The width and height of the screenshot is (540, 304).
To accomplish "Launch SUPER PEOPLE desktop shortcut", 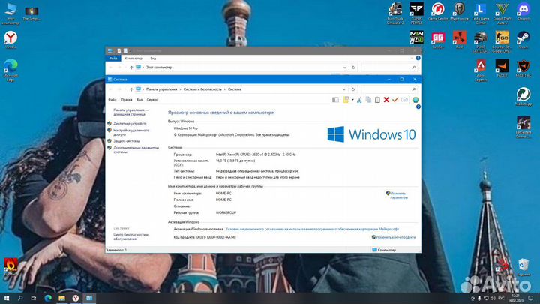I will [416, 13].
